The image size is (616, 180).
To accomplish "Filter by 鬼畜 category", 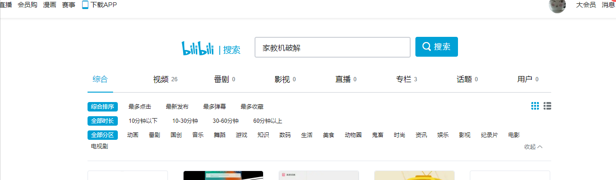I will coord(378,135).
